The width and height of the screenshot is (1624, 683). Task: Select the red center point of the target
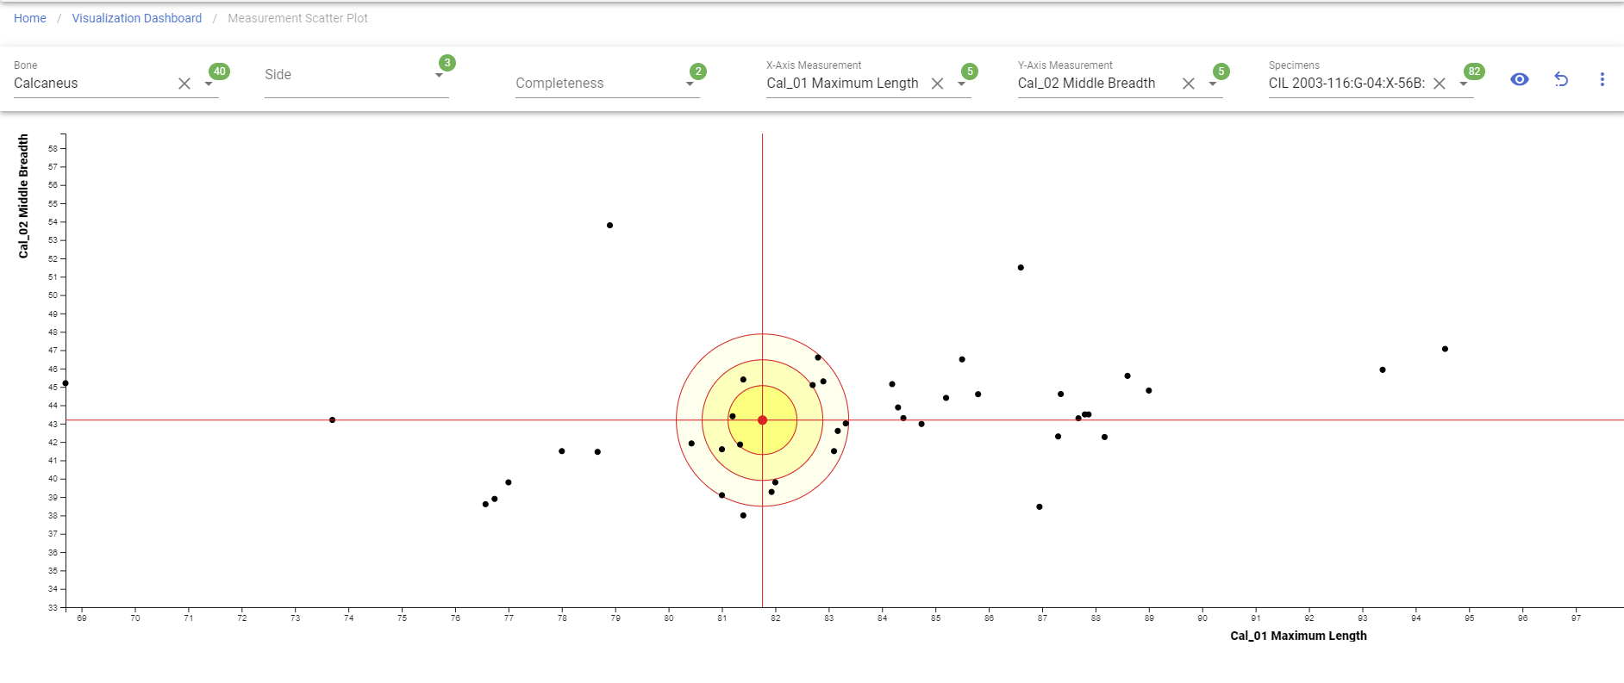pos(762,420)
